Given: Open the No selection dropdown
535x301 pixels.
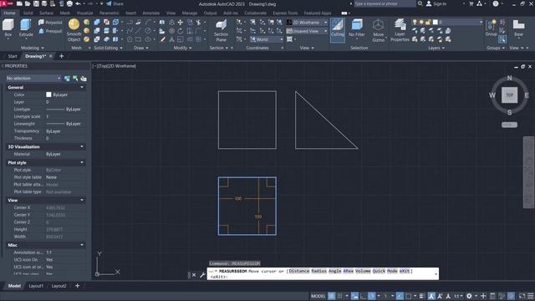Looking at the screenshot, I should (33, 79).
